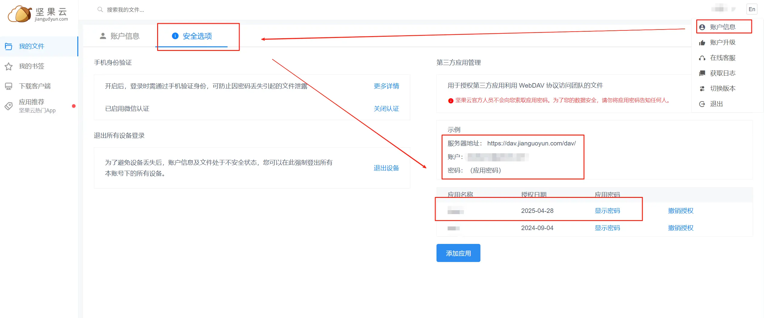Click the search magnifier icon
Image resolution: width=764 pixels, height=318 pixels.
tap(100, 10)
